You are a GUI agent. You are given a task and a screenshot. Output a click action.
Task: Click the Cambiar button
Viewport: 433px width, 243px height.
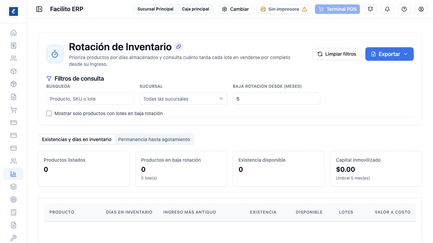pos(235,9)
